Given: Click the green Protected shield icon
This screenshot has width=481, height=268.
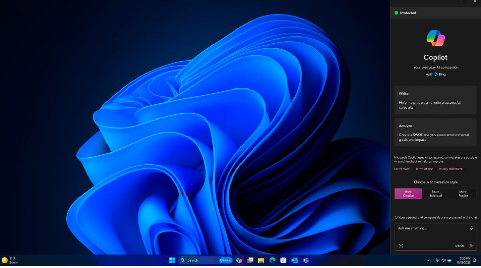Looking at the screenshot, I should [396, 13].
